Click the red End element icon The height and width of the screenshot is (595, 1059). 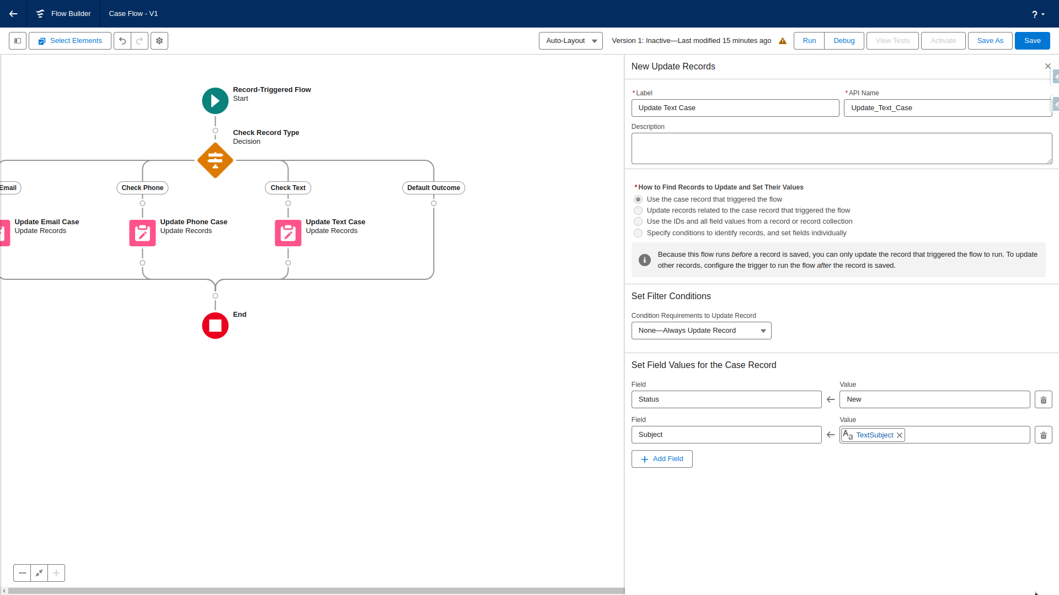pos(215,326)
